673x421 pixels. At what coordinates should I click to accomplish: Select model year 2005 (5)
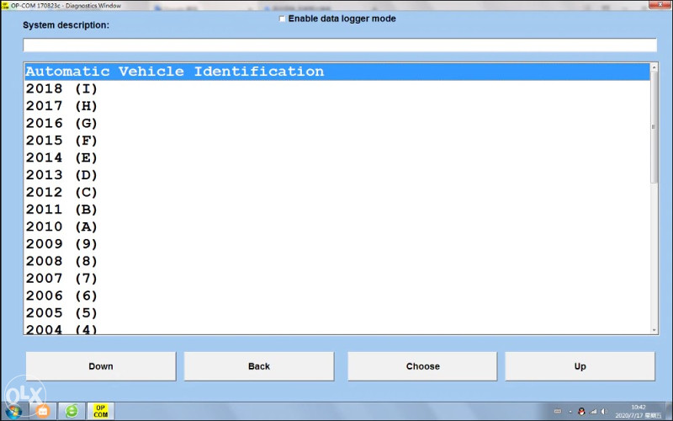pyautogui.click(x=337, y=312)
